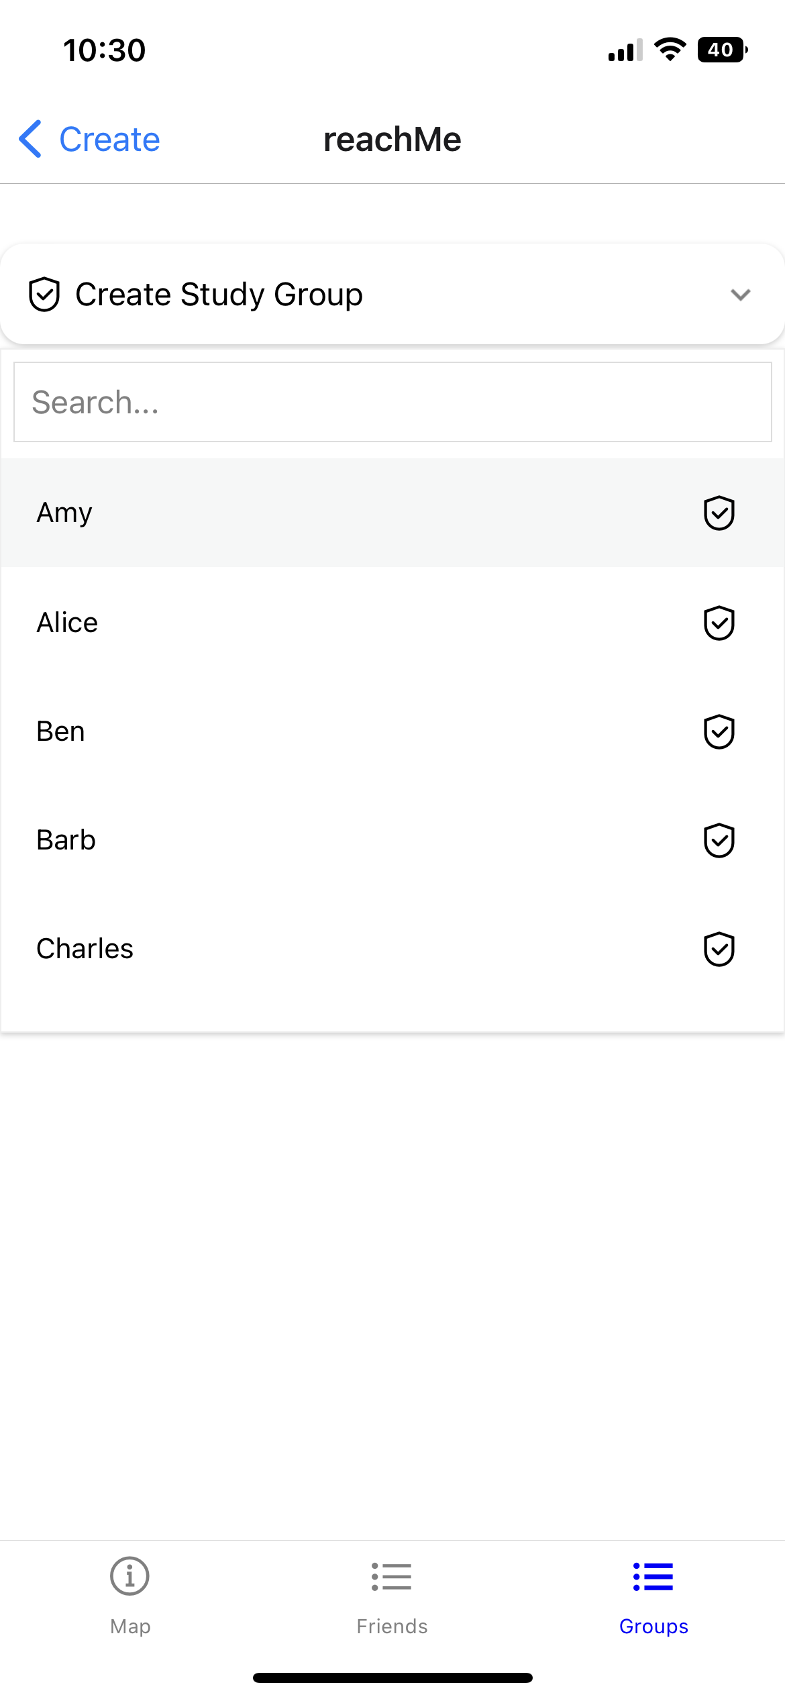Collapse the Create Study Group dropdown chevron
785x1699 pixels.
[740, 295]
